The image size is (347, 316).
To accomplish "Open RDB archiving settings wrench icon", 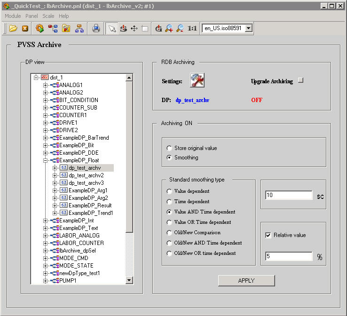I will pos(197,81).
